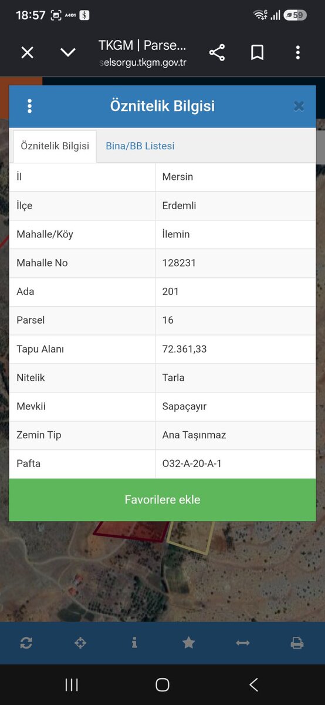Tap the horizontal arrows measure icon
Screen dimensions: 325x705
pos(243,643)
